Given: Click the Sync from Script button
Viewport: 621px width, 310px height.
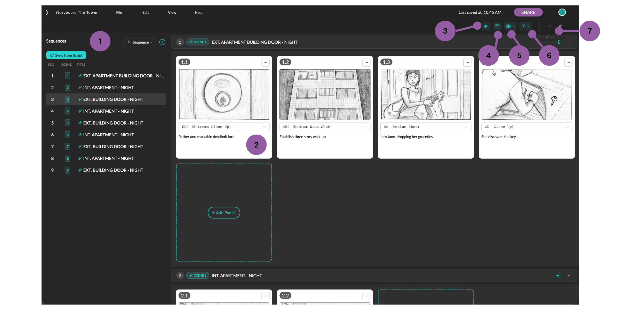Looking at the screenshot, I should 66,55.
